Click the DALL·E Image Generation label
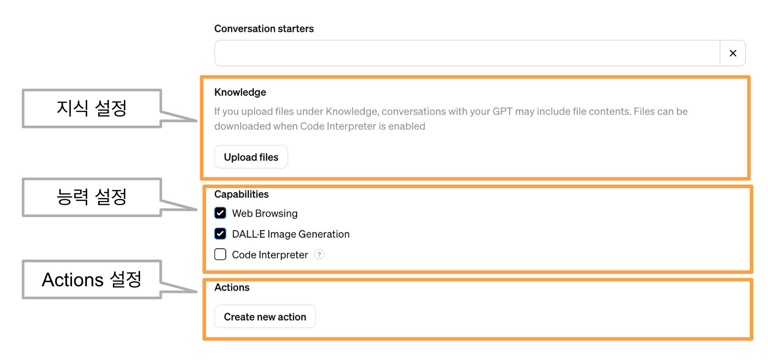 tap(291, 234)
